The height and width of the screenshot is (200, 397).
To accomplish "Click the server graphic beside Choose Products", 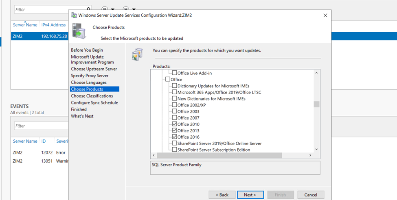I will coord(79,31).
